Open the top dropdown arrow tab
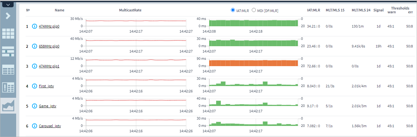This screenshot has width=417, height=137. pyautogui.click(x=8, y=5)
